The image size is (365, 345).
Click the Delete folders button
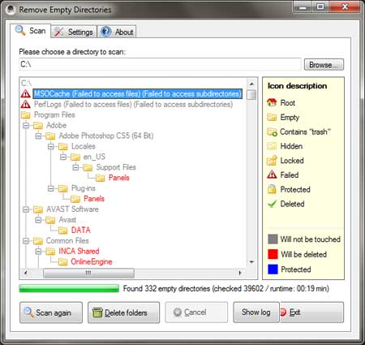[x=123, y=313]
